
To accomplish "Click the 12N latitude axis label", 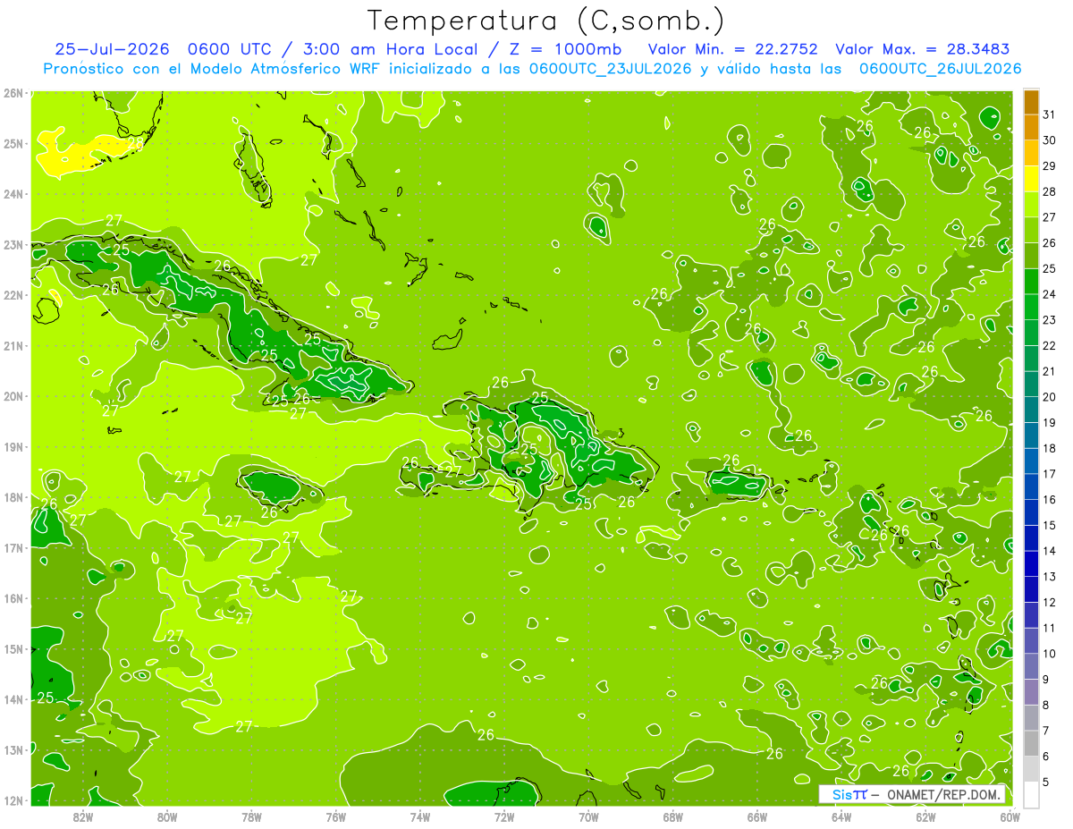I will [13, 800].
